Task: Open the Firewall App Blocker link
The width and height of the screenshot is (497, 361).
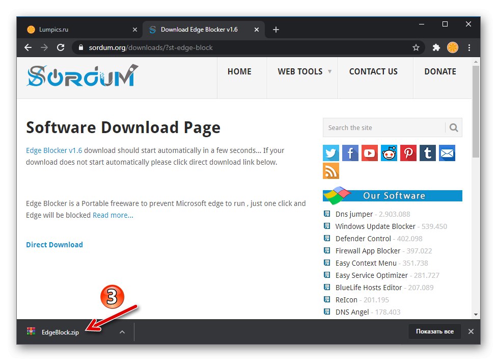Action: tap(368, 251)
